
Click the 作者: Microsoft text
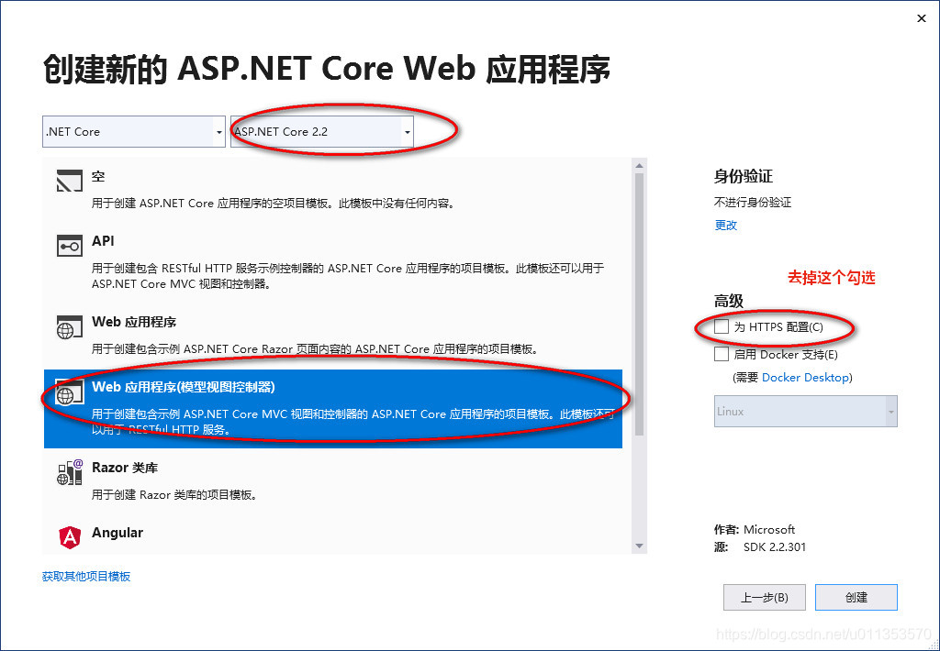pyautogui.click(x=755, y=529)
